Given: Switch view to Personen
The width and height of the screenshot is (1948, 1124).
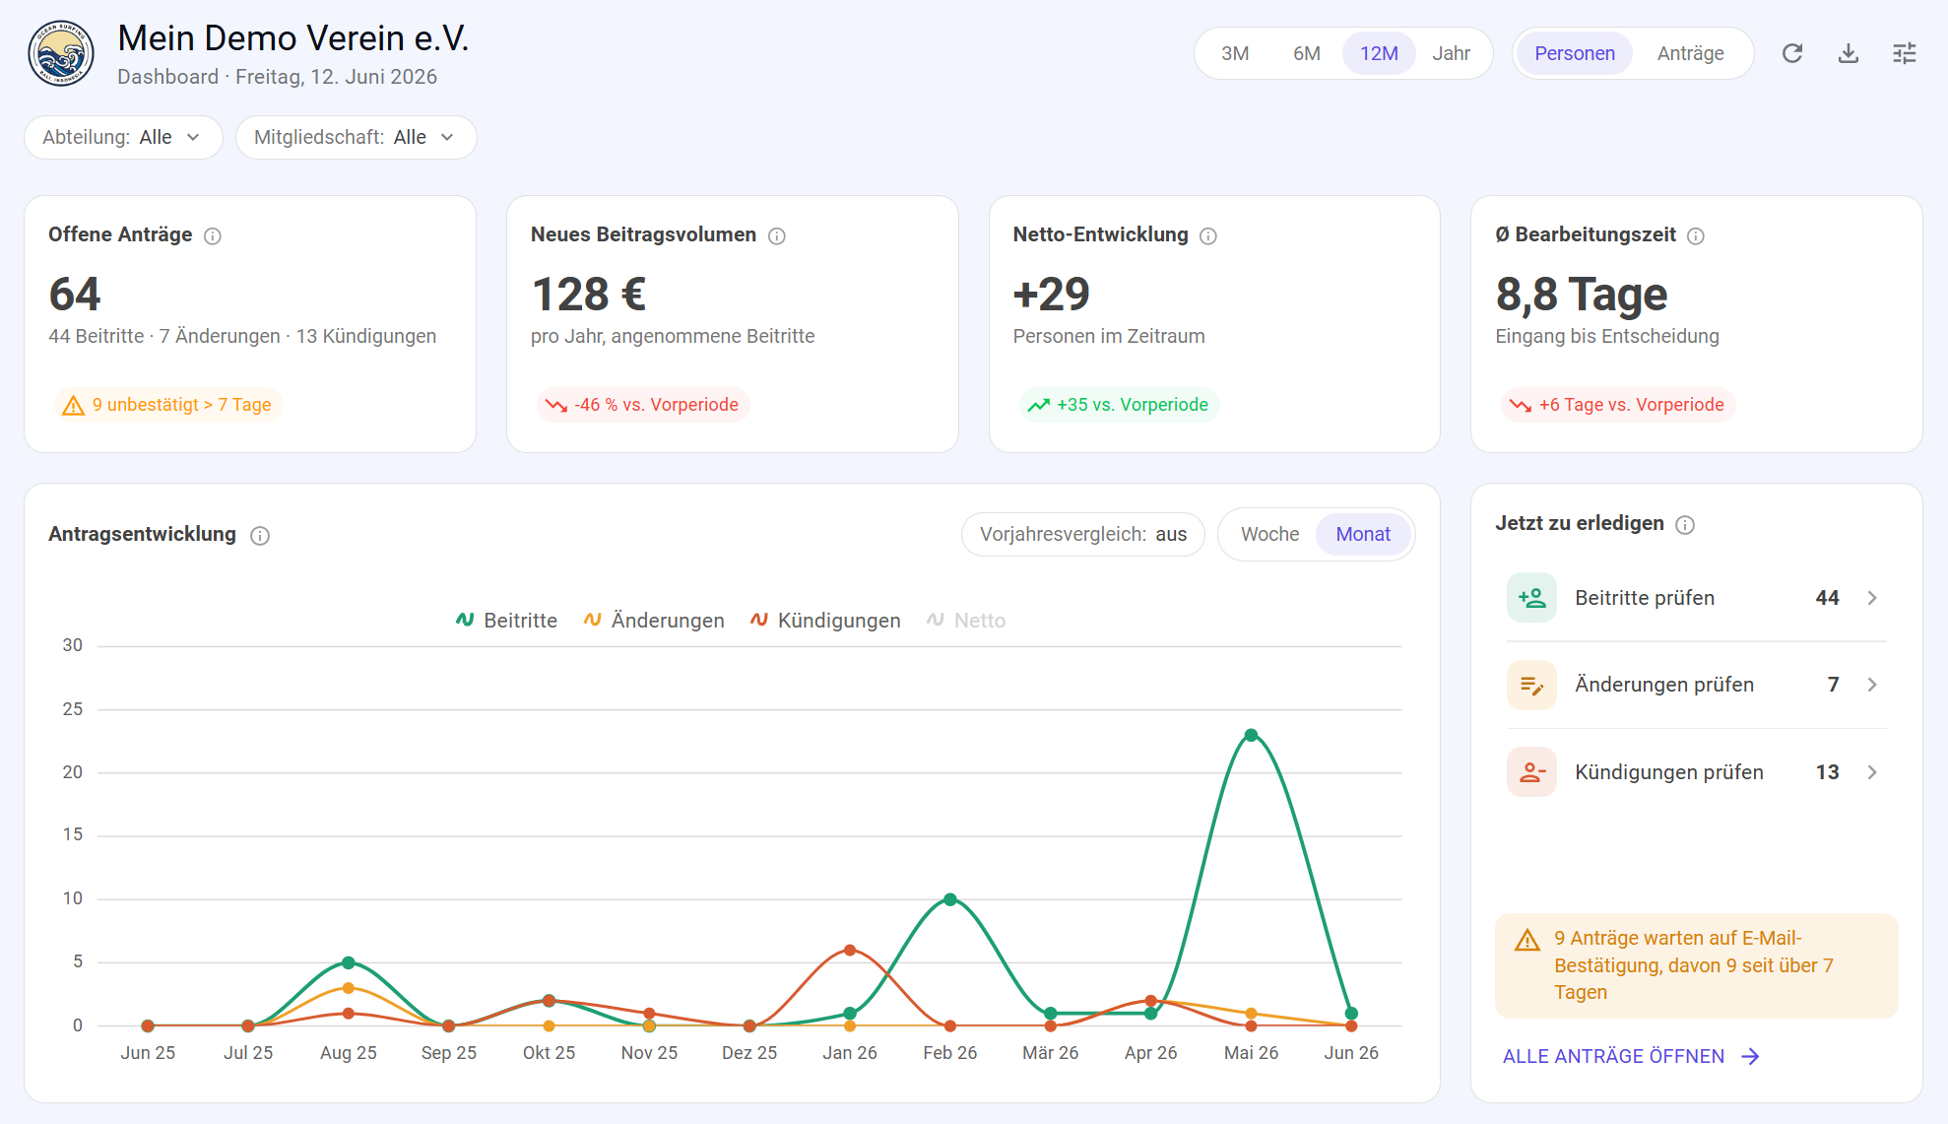Looking at the screenshot, I should point(1574,53).
